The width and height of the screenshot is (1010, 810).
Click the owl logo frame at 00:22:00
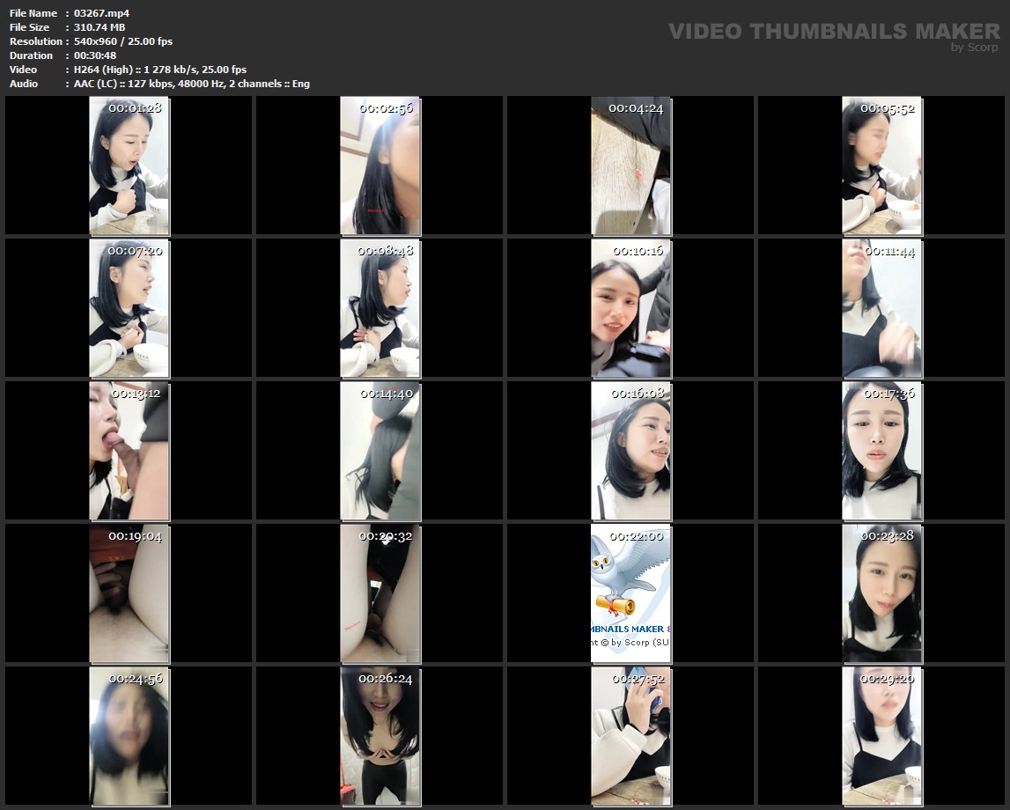(630, 593)
